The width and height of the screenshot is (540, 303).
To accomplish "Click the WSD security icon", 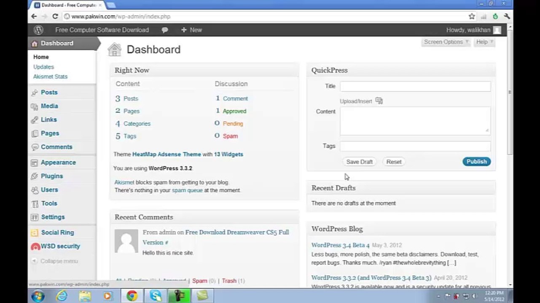I will click(35, 247).
